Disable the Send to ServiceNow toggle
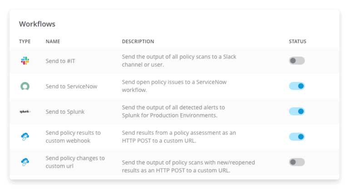This screenshot has height=189, width=349. [297, 86]
